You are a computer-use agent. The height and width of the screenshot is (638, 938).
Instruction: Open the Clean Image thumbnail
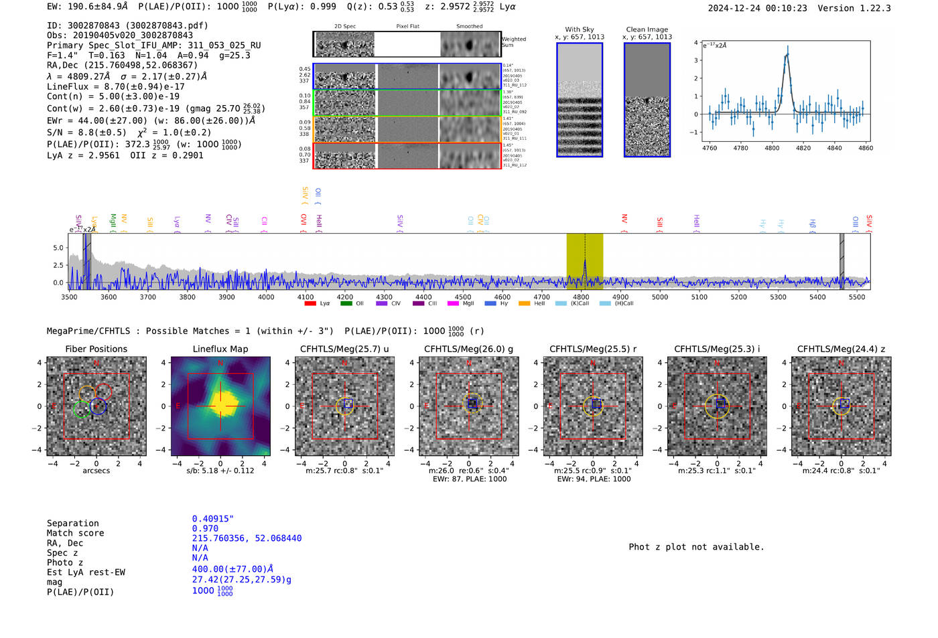tap(647, 100)
